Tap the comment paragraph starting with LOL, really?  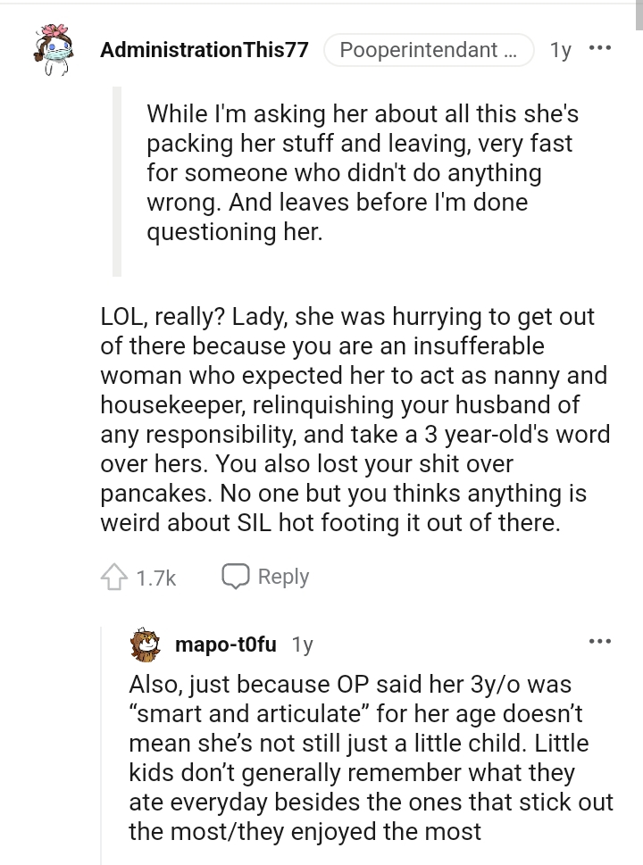355,420
